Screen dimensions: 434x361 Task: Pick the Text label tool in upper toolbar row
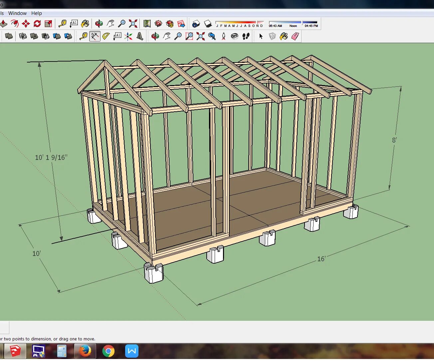[x=74, y=24]
